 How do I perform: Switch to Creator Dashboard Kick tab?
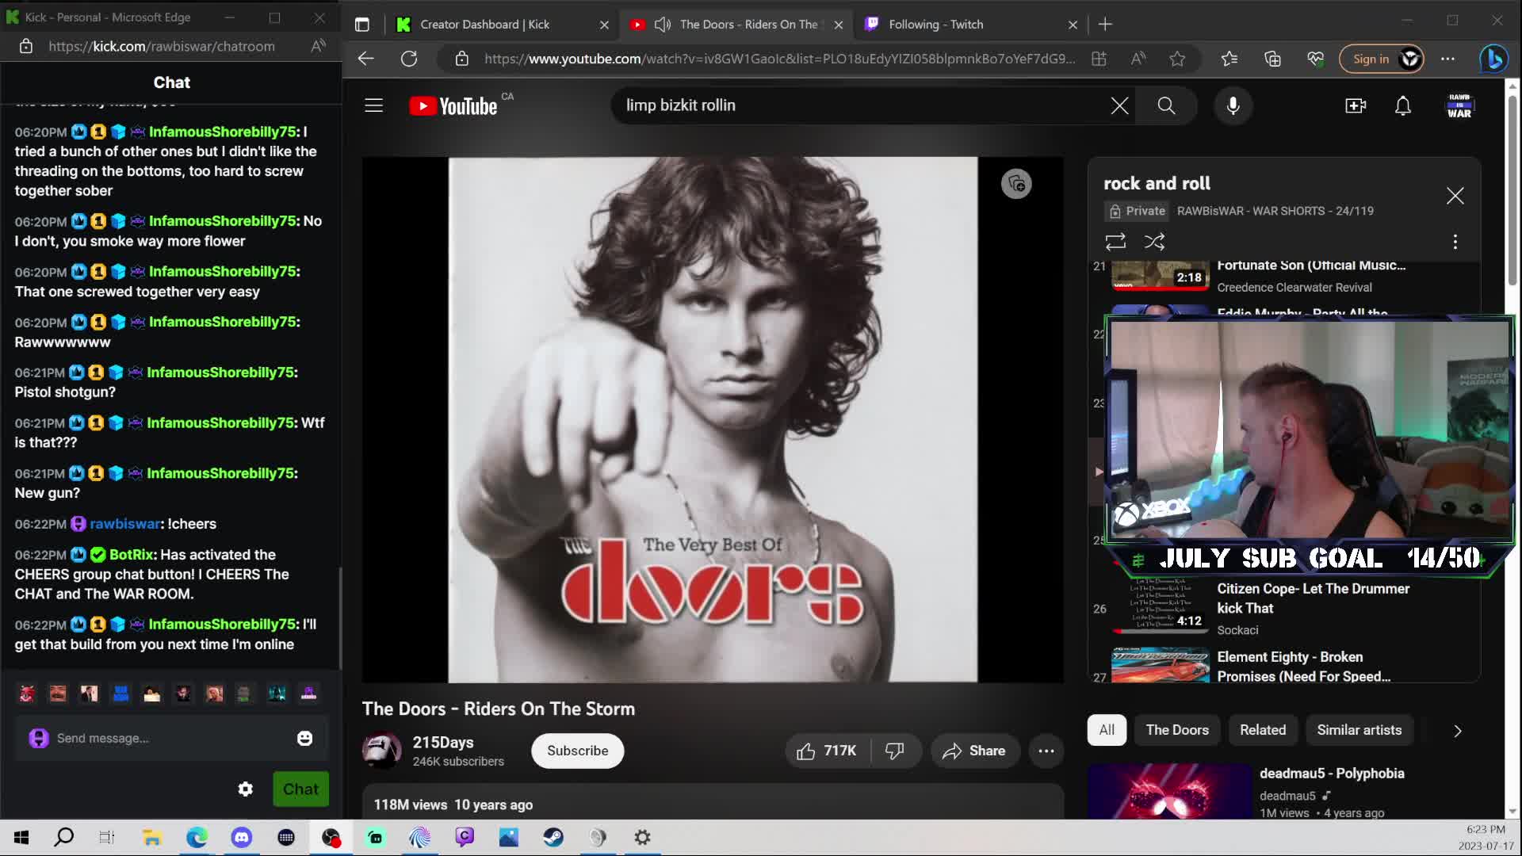484,25
